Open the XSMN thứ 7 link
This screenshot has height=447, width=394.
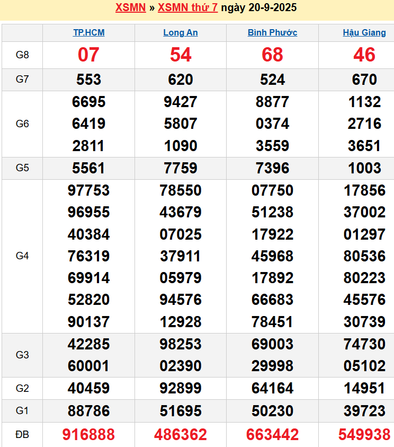pyautogui.click(x=187, y=8)
